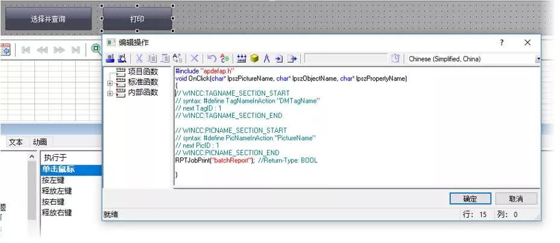Click the // next PicID : 1 comment
Screen dimensions: 560x243
click(x=197, y=146)
